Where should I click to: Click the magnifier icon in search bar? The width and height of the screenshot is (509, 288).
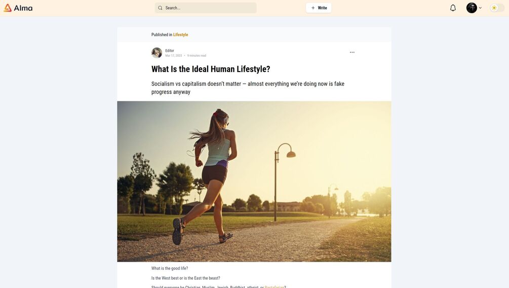(160, 8)
